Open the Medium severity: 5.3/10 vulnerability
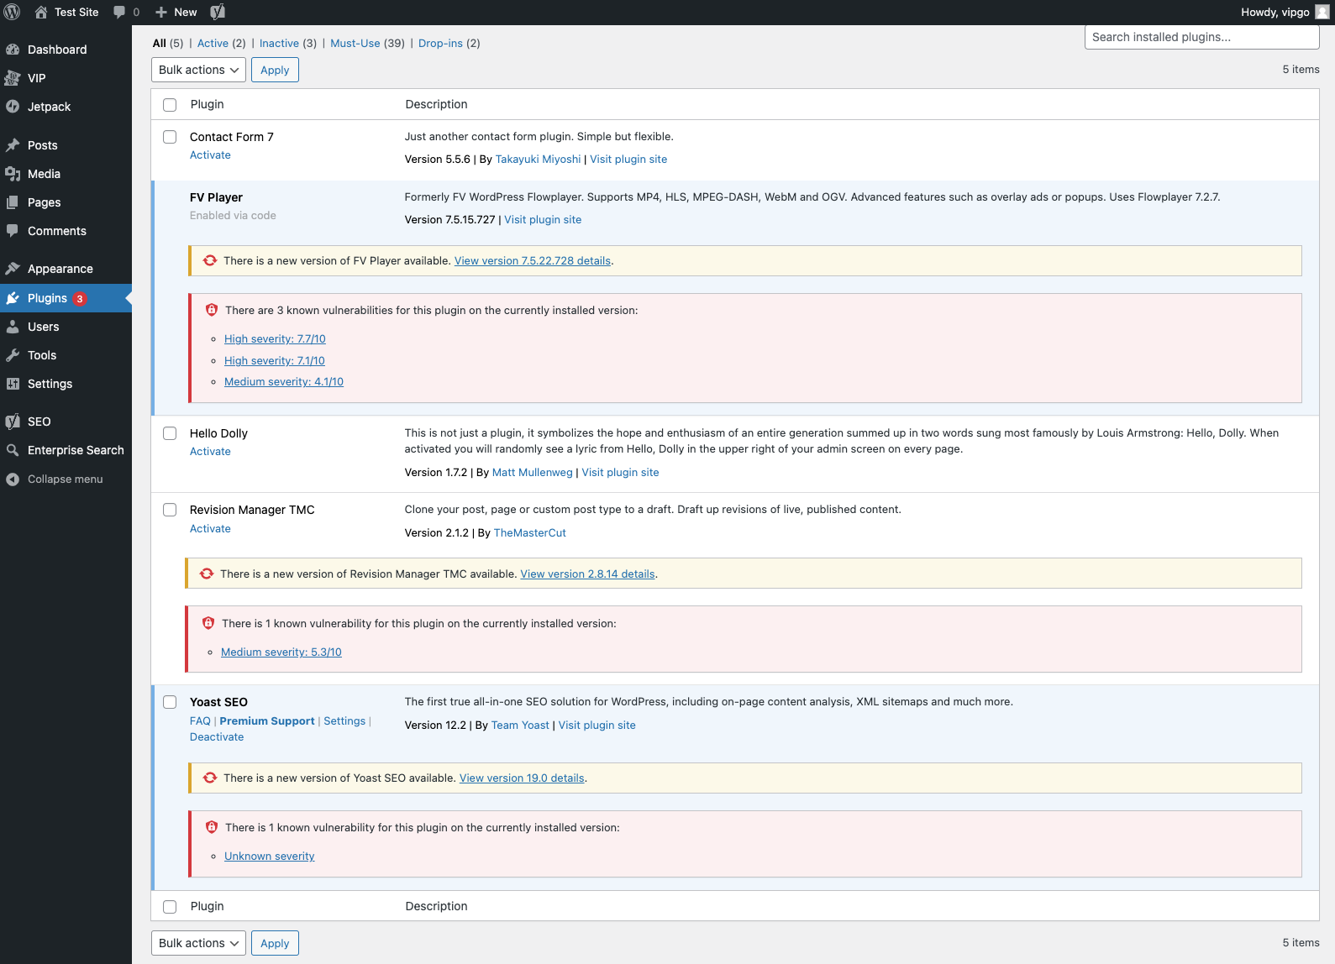 pos(281,652)
